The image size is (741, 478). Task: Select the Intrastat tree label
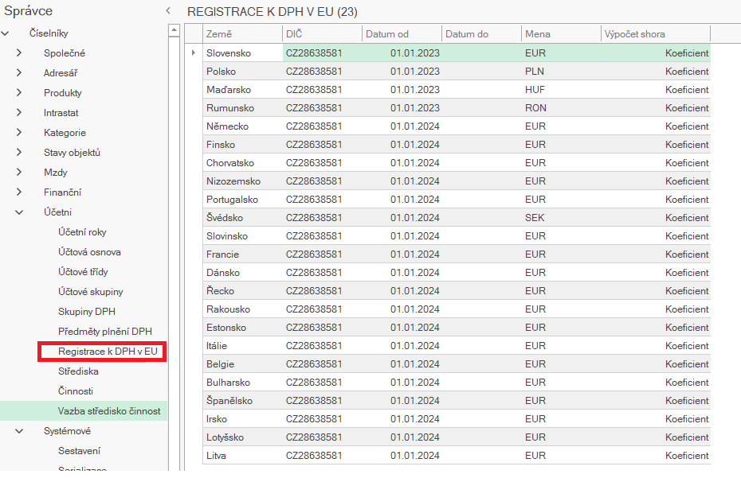click(x=61, y=113)
